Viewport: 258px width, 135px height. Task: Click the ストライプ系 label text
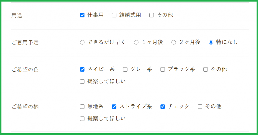click(136, 106)
